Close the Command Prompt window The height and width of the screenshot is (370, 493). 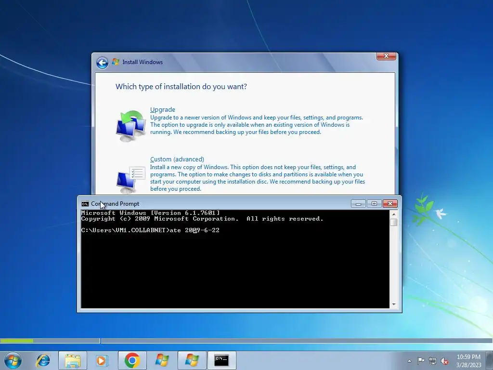390,204
